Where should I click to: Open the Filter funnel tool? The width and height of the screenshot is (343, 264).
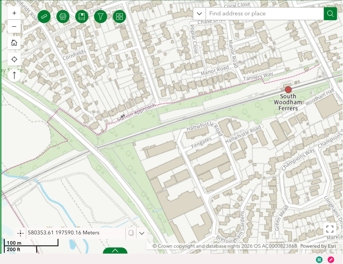tap(100, 16)
